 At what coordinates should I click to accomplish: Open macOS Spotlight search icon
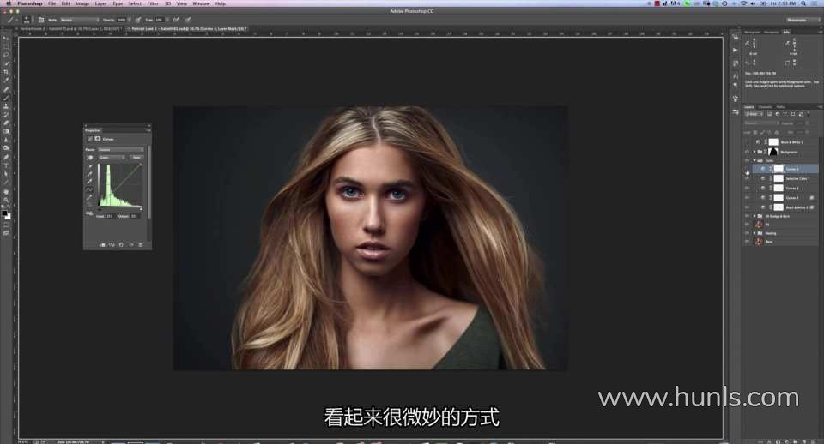803,3
